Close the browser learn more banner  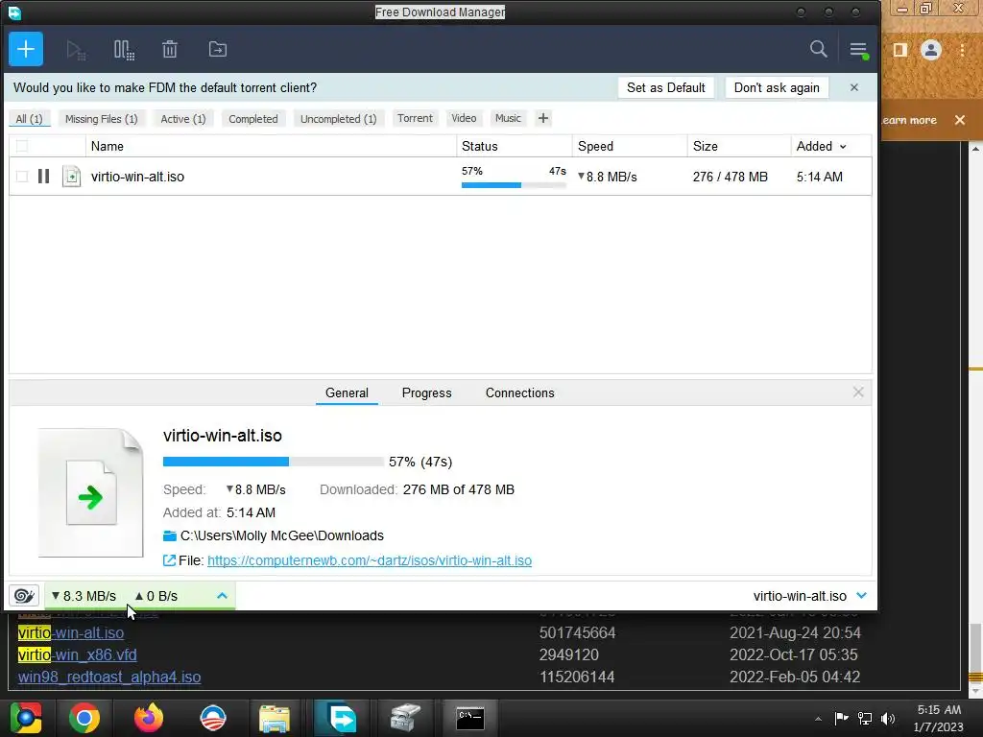pyautogui.click(x=960, y=120)
